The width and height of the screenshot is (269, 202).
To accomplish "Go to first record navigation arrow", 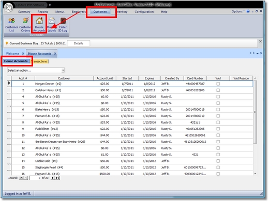I will (x=21, y=178).
